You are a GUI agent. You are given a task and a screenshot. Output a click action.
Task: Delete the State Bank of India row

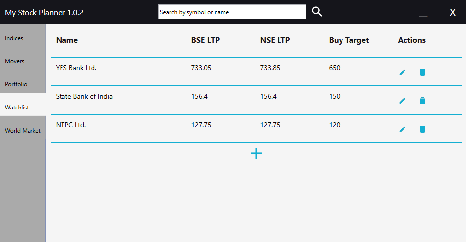(x=422, y=101)
